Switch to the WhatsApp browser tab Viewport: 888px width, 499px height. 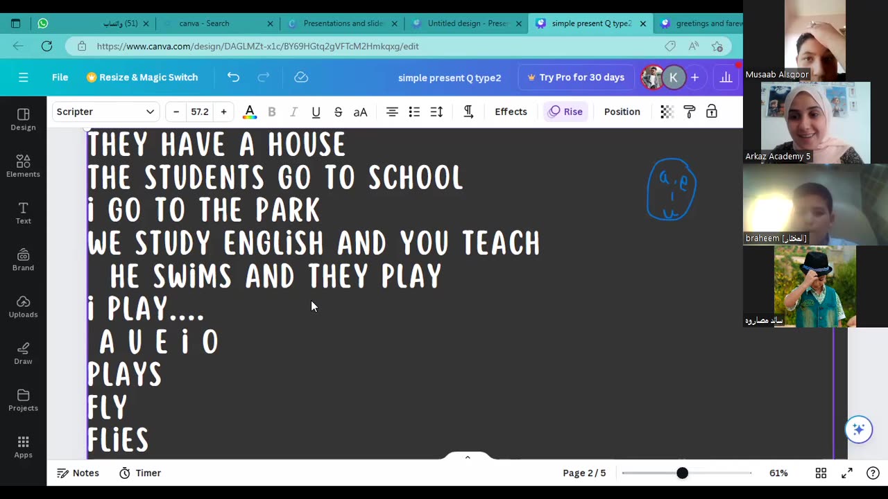click(94, 24)
